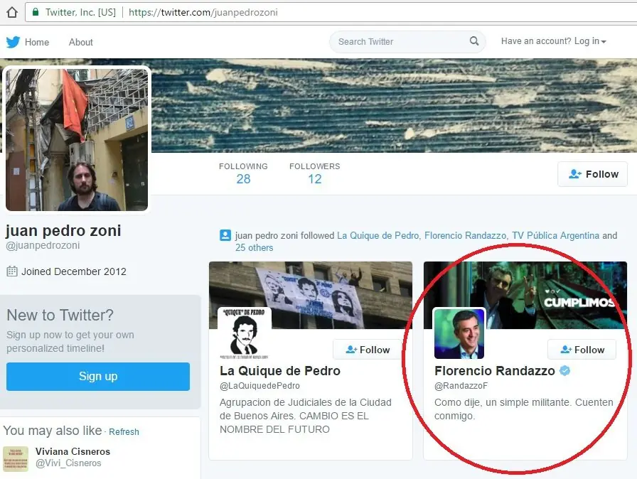Click the Twitter bird logo
This screenshot has height=479, width=637.
13,42
